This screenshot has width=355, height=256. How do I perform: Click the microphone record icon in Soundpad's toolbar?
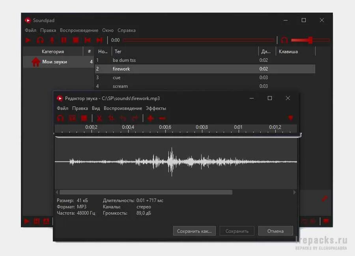coord(52,40)
